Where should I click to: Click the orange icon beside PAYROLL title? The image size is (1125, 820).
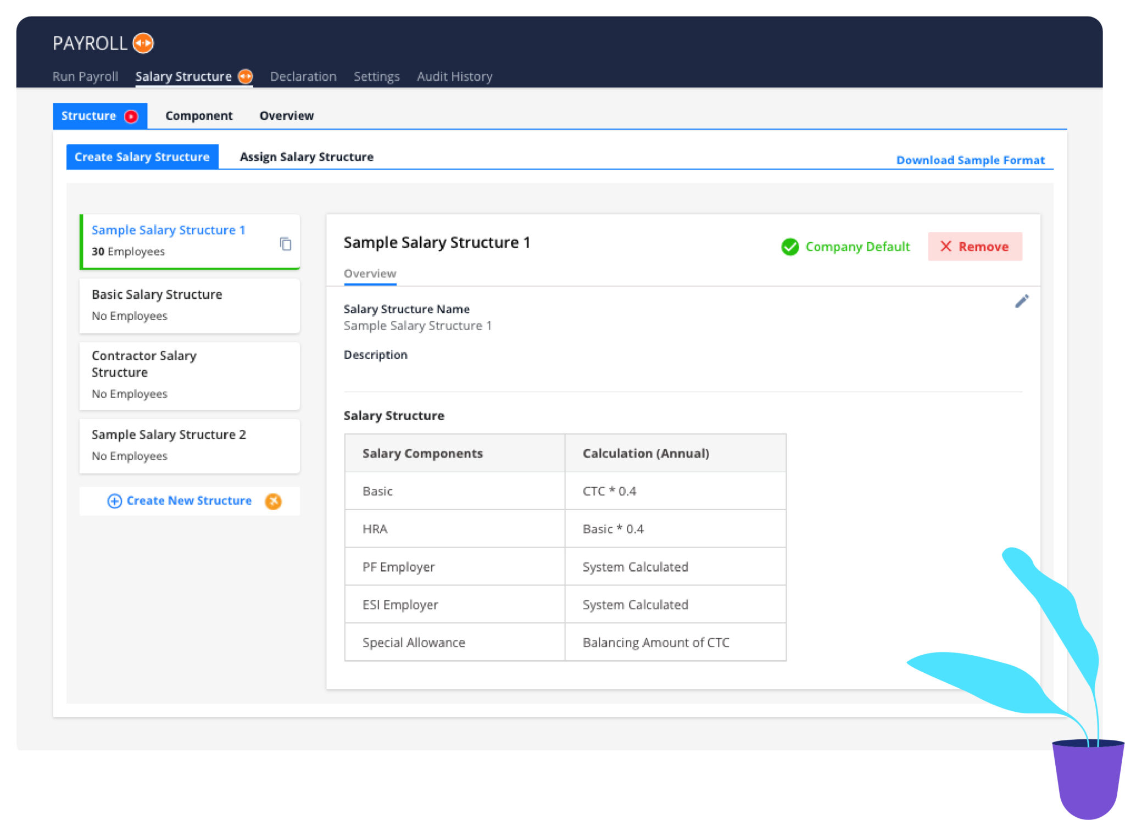click(x=143, y=43)
